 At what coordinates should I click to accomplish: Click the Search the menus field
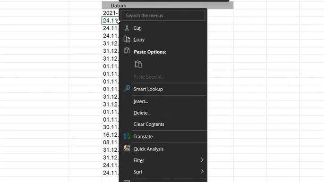[x=163, y=16]
